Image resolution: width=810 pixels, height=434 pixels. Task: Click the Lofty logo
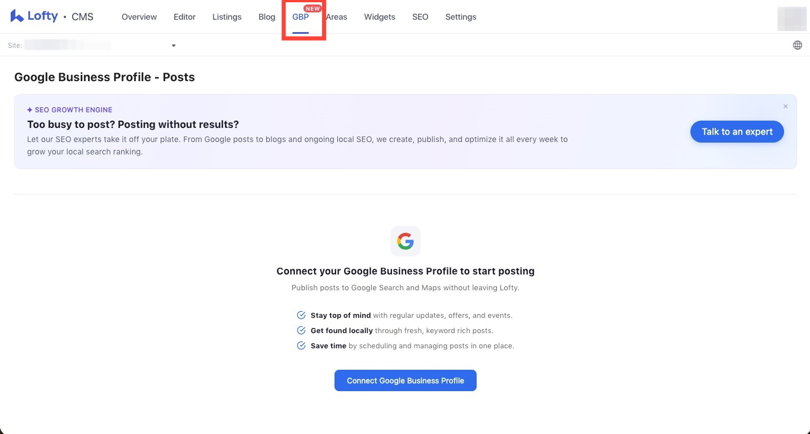(34, 16)
